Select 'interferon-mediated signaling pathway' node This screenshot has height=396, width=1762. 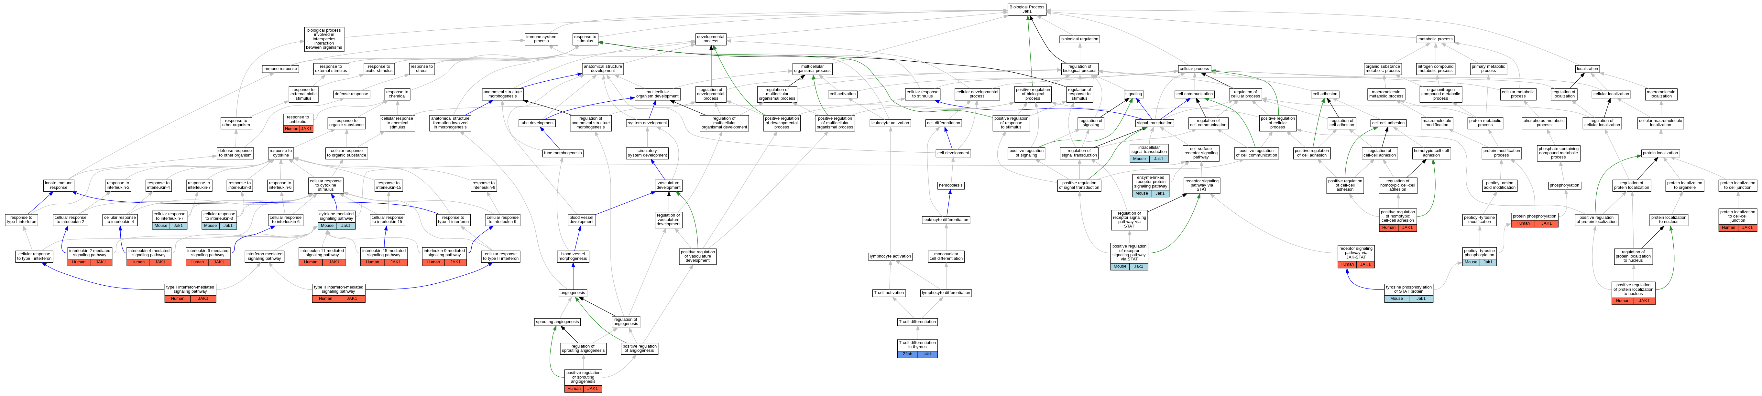point(265,257)
